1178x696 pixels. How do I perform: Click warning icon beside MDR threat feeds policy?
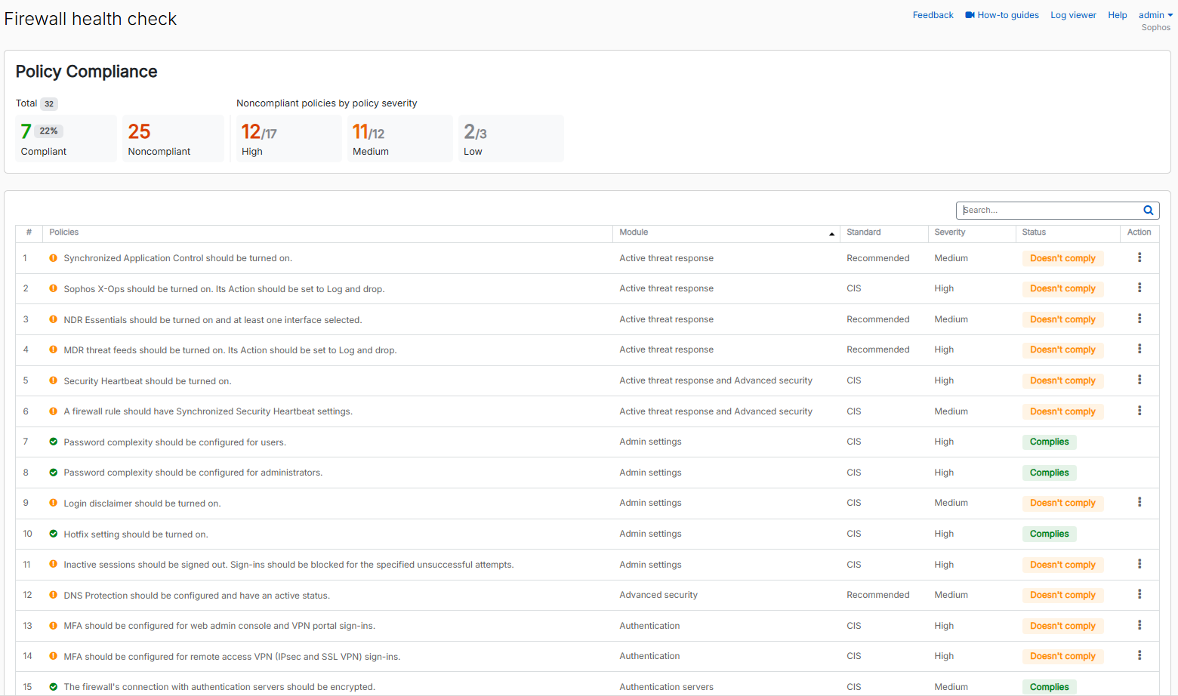(53, 350)
